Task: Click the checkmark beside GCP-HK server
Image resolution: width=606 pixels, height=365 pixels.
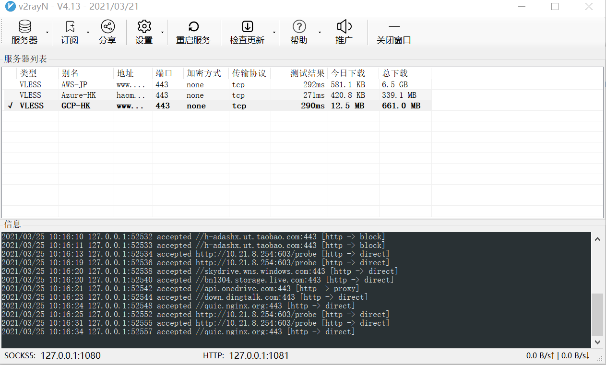Action: pyautogui.click(x=10, y=106)
